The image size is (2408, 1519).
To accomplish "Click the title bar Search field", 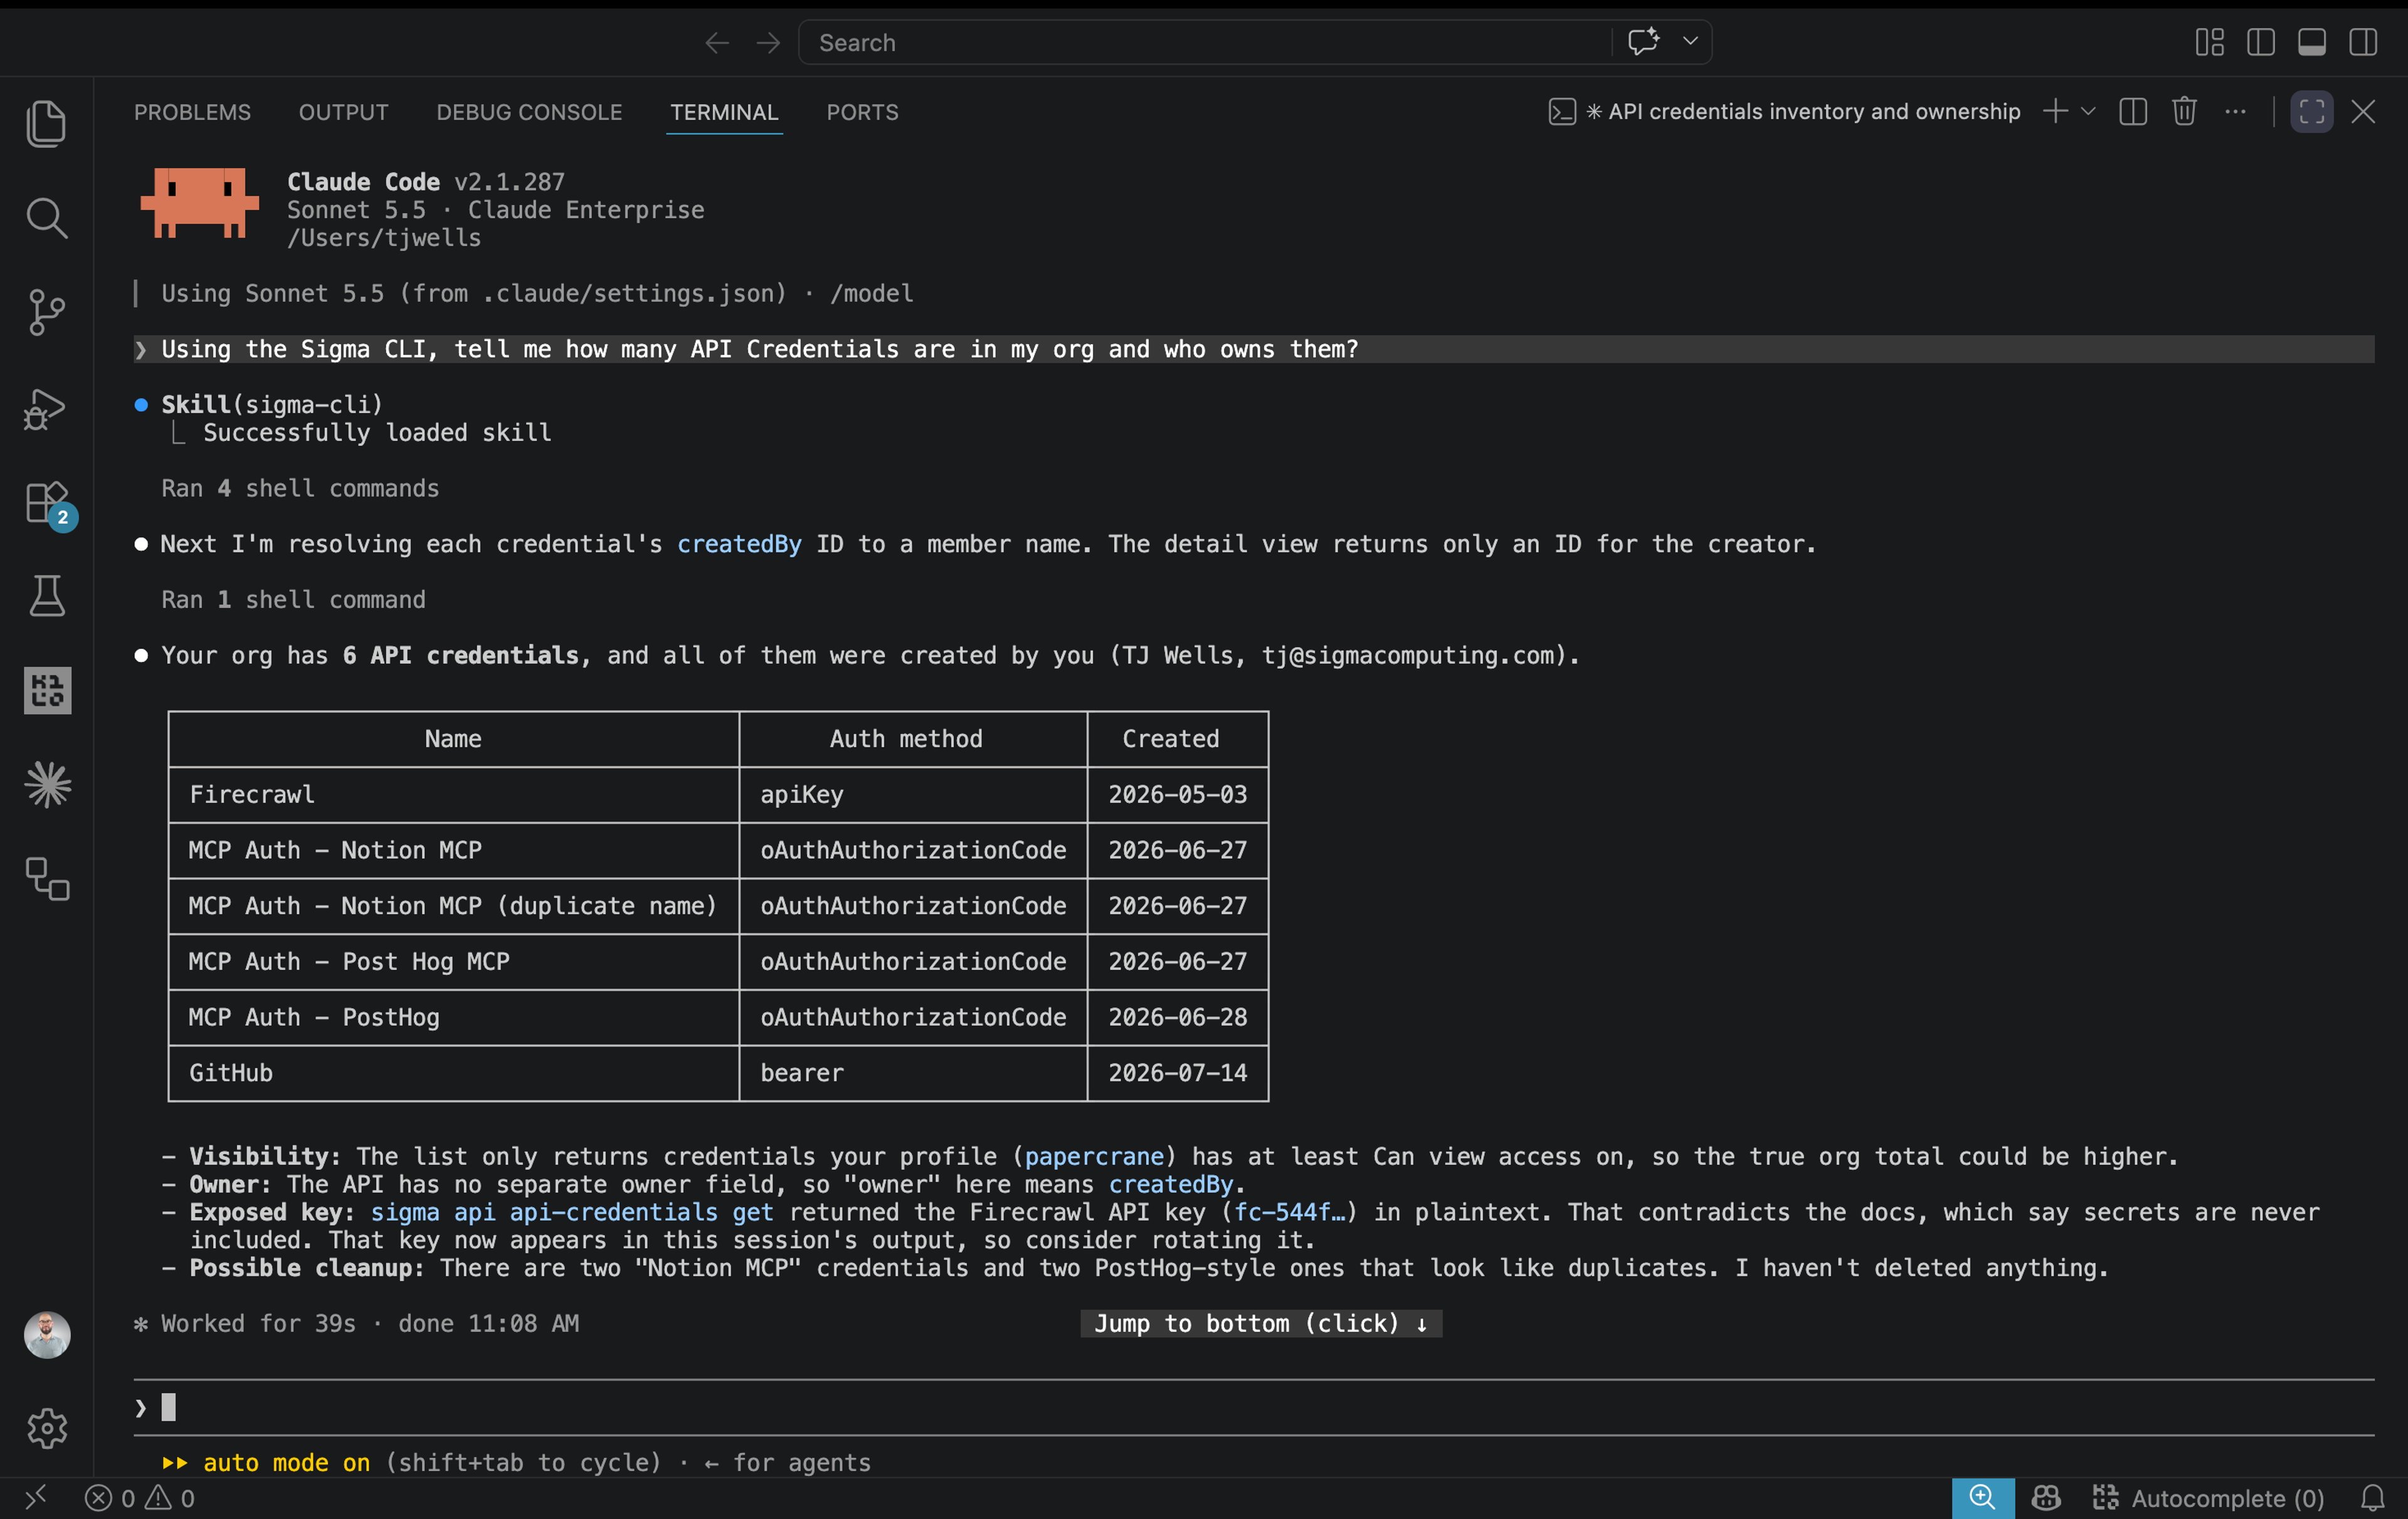I will [x=1205, y=42].
